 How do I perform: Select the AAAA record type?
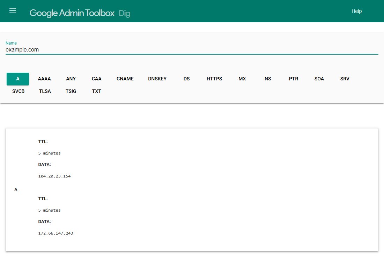coord(44,79)
